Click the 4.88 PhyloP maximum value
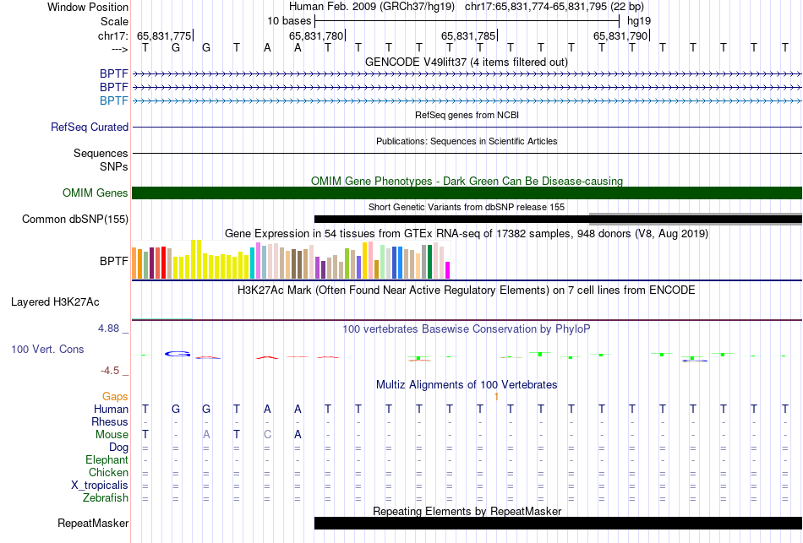Viewport: 803px width, 543px height. pyautogui.click(x=108, y=329)
